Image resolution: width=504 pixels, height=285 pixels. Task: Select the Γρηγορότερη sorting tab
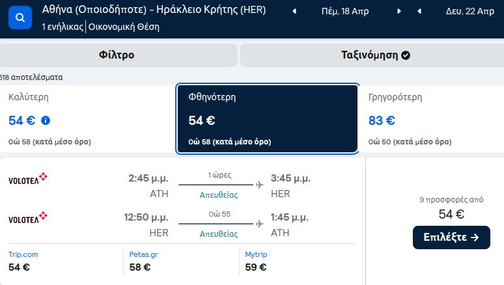(x=432, y=119)
